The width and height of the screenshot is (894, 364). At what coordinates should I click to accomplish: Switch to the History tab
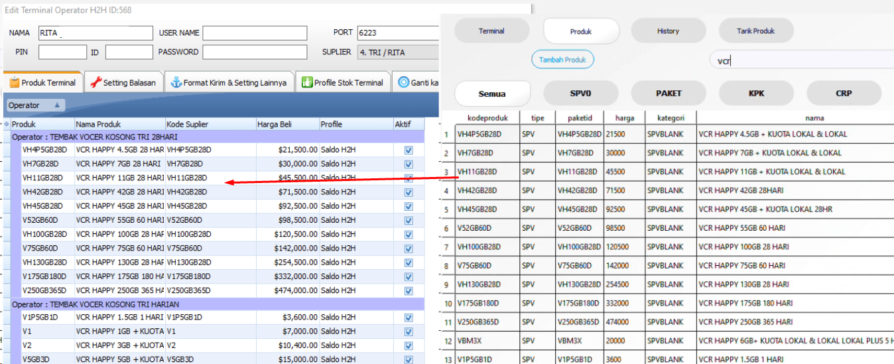click(x=668, y=31)
